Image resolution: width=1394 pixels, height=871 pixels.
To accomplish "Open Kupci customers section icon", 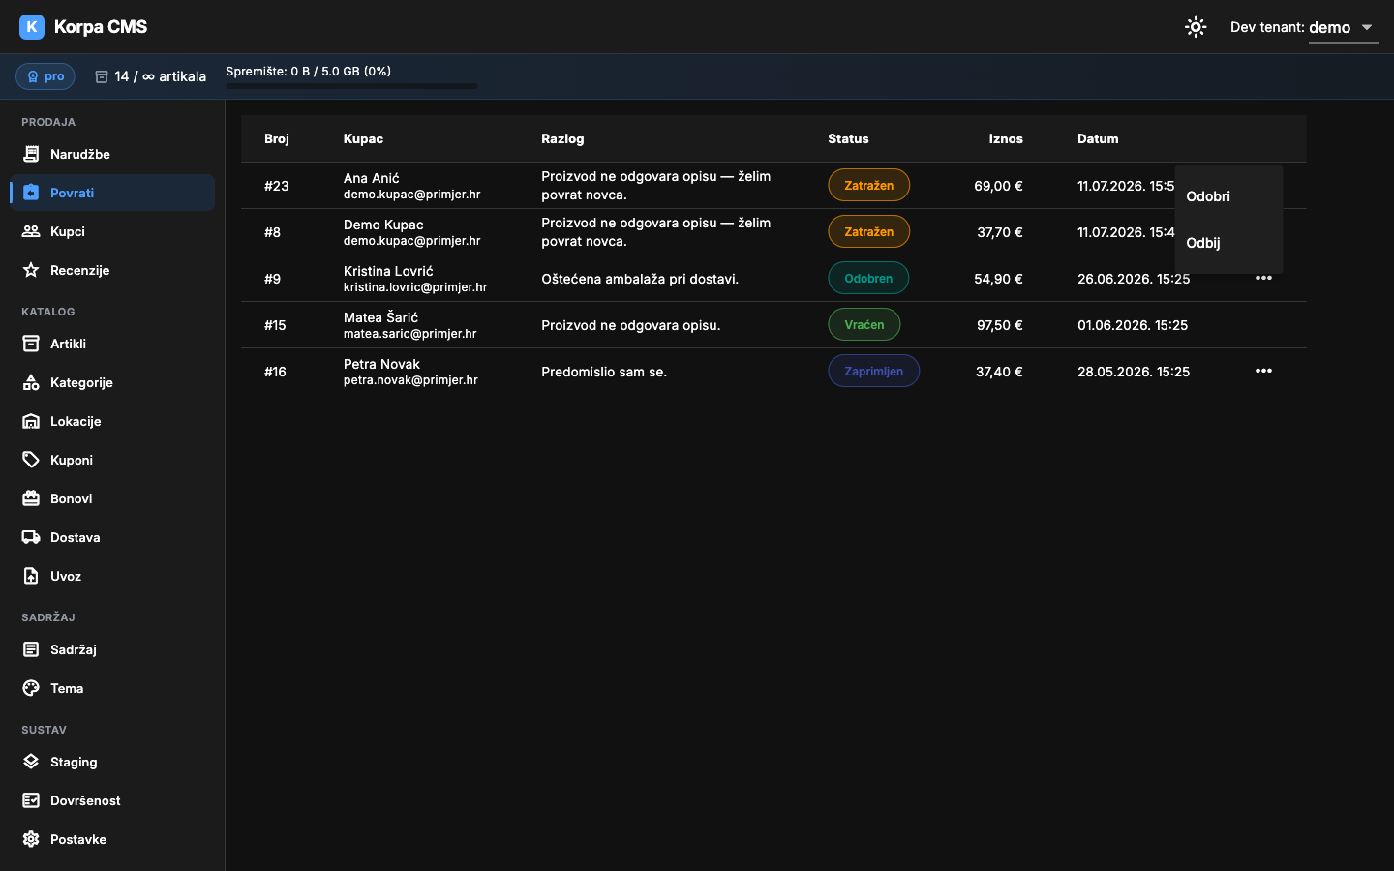I will click(x=31, y=231).
